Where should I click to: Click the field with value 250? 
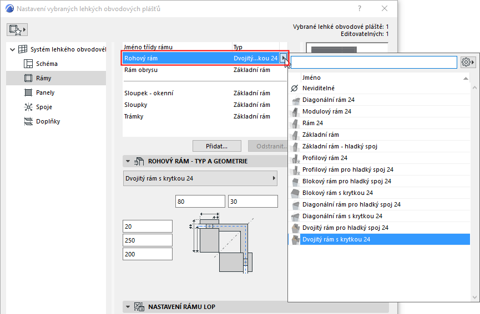tap(148, 240)
